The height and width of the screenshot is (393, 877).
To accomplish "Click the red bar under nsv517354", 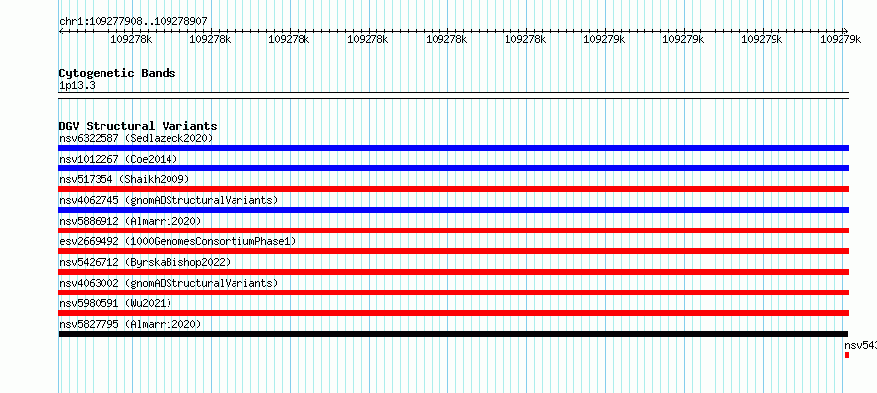I will coord(454,189).
